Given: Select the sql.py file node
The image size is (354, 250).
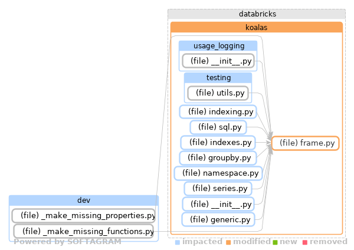Looking at the screenshot, I should pyautogui.click(x=218, y=127).
